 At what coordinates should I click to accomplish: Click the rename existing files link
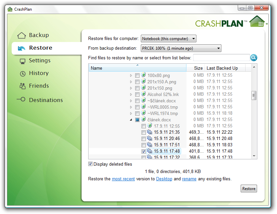pyautogui.click(x=189, y=179)
